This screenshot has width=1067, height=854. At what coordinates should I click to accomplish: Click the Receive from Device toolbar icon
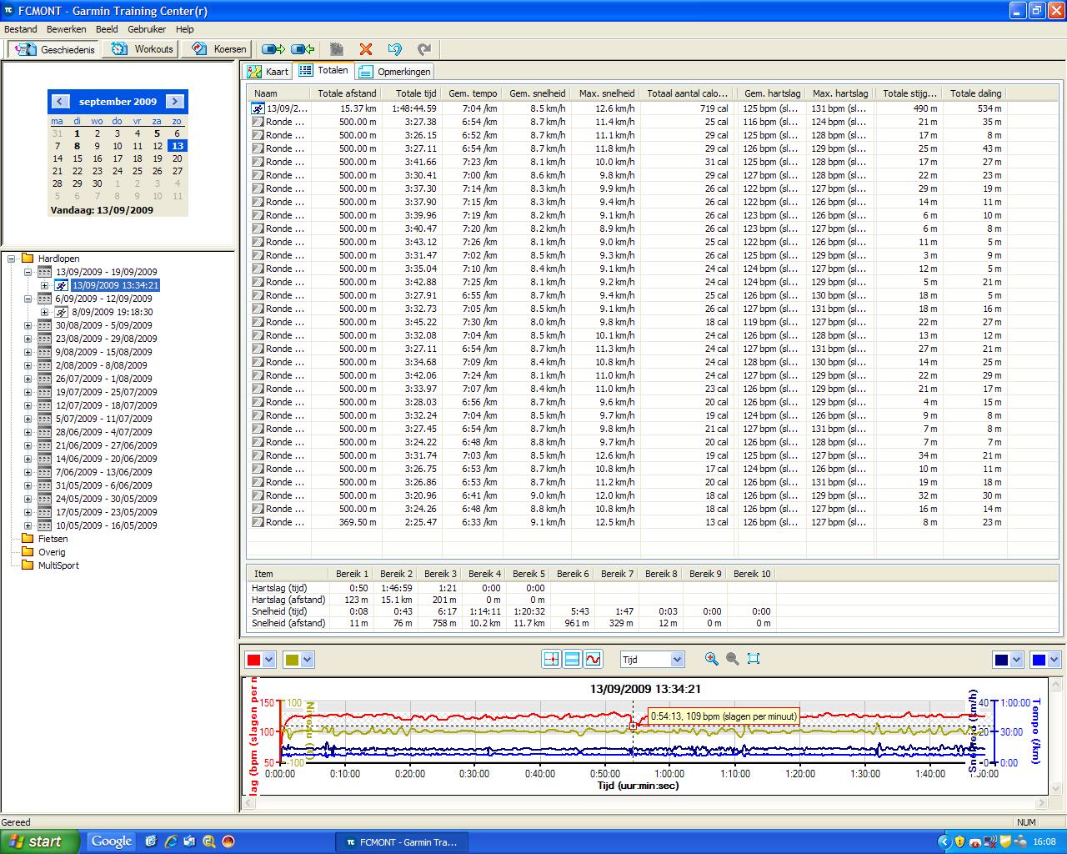coord(303,49)
